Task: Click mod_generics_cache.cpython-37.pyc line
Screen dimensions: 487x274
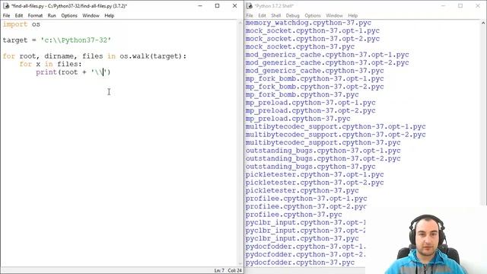Action: (314, 71)
